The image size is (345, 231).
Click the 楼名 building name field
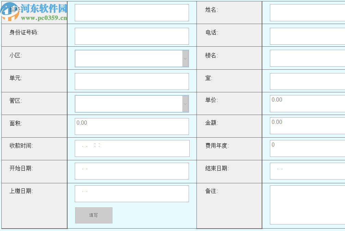[x=307, y=58]
